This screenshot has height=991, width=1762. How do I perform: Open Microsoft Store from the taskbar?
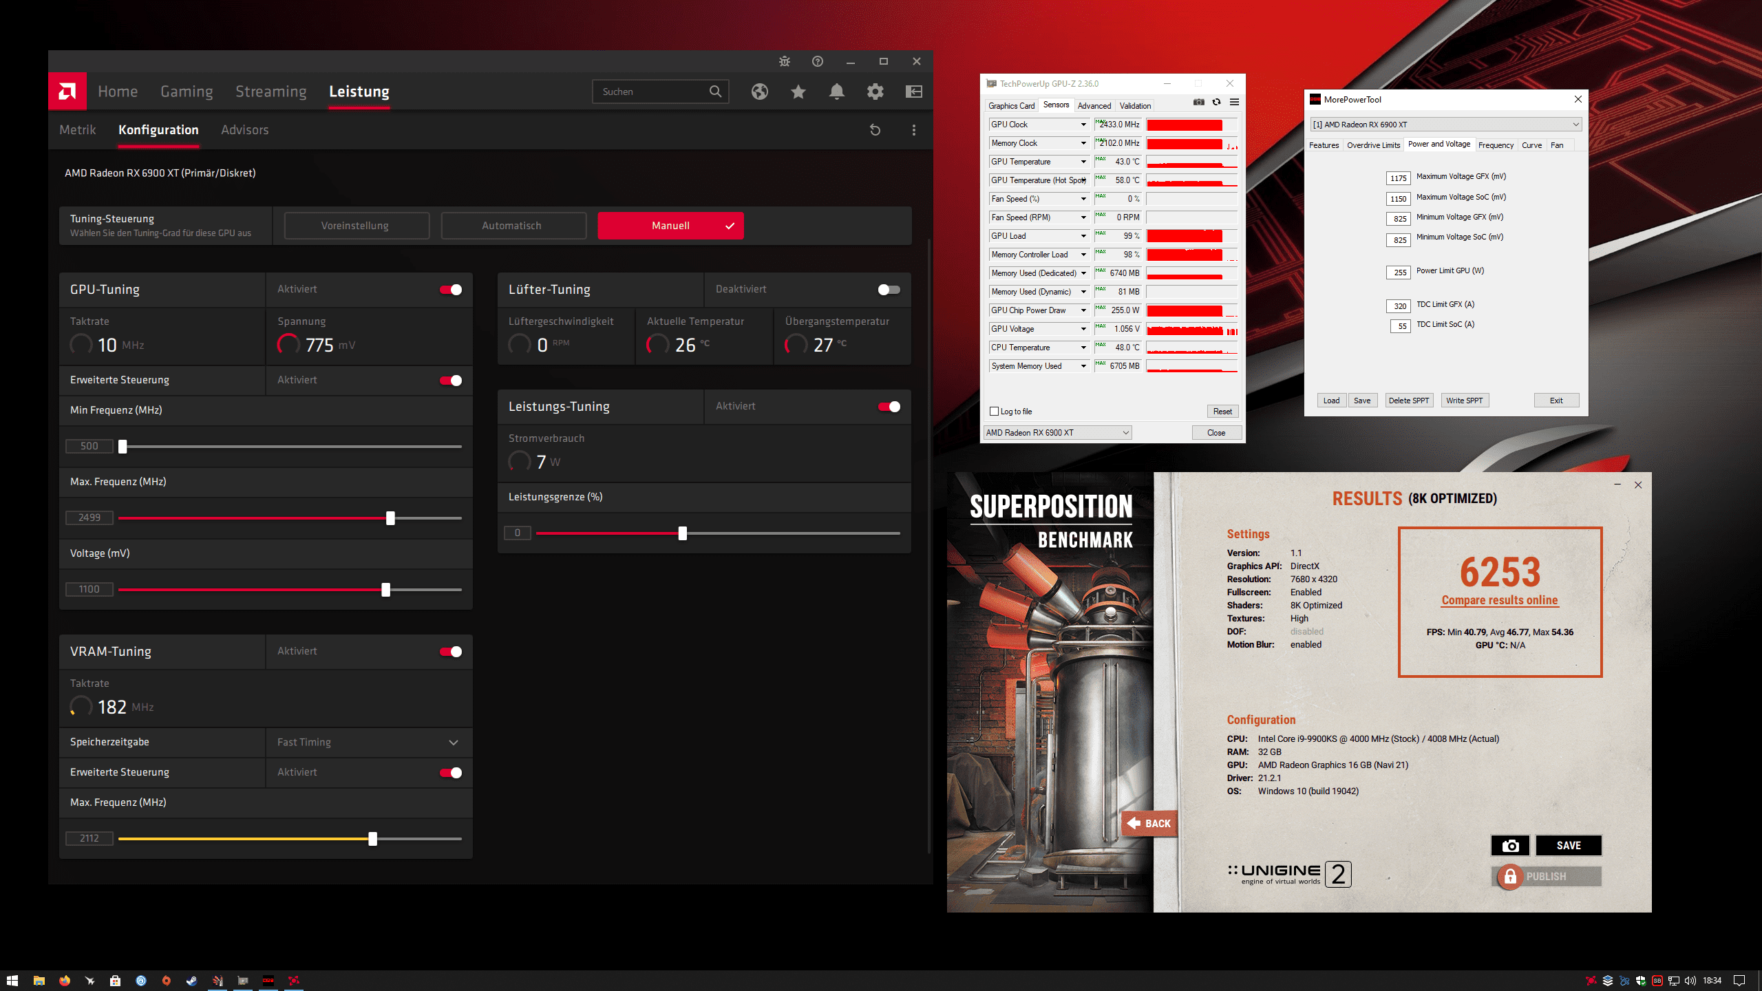tap(115, 980)
